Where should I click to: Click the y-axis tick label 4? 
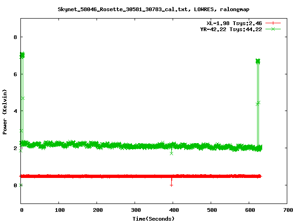point(15,111)
